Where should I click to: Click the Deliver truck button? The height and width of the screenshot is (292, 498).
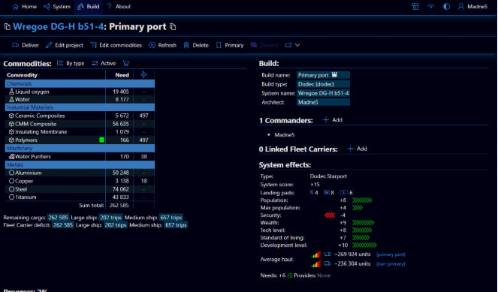click(x=26, y=45)
